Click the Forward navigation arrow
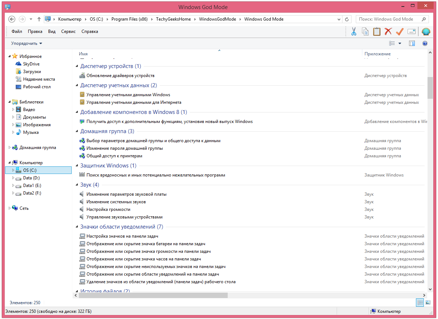Image resolution: width=438 pixels, height=319 pixels. (x=22, y=19)
